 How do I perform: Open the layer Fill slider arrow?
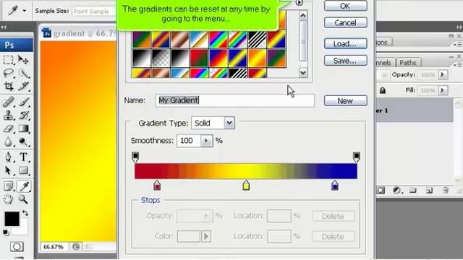[x=442, y=90]
